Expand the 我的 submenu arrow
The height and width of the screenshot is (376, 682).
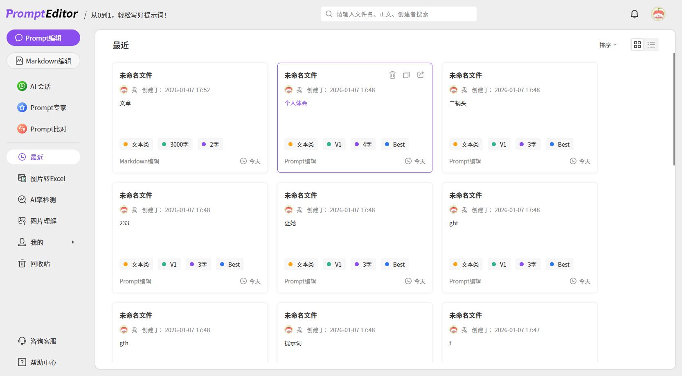[73, 242]
